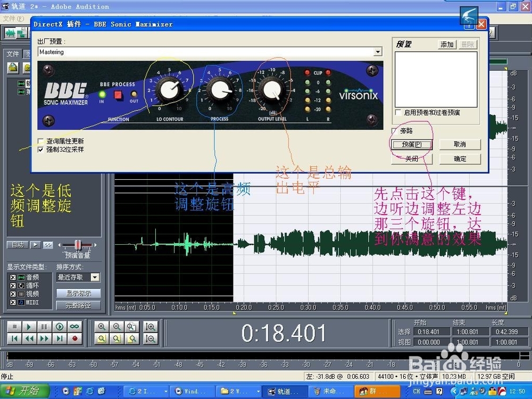Go to beginning with the skip-back button

pos(14,338)
